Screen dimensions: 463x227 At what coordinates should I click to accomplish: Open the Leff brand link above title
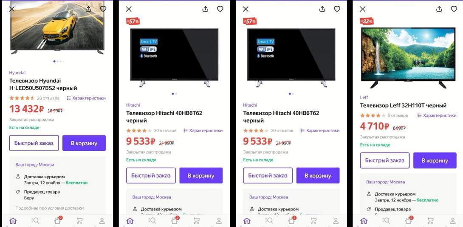pos(364,97)
